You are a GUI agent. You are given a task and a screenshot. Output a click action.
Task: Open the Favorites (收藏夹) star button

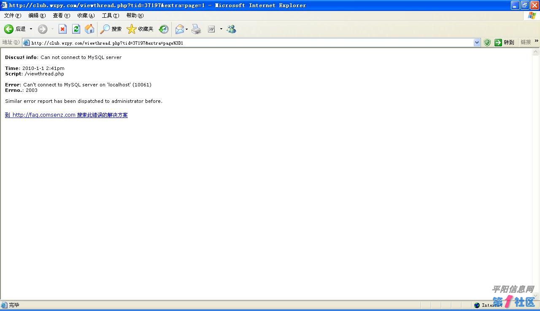click(x=140, y=29)
